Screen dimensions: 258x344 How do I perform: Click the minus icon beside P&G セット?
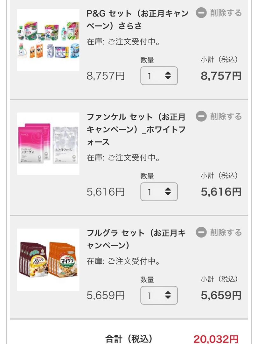pyautogui.click(x=201, y=13)
